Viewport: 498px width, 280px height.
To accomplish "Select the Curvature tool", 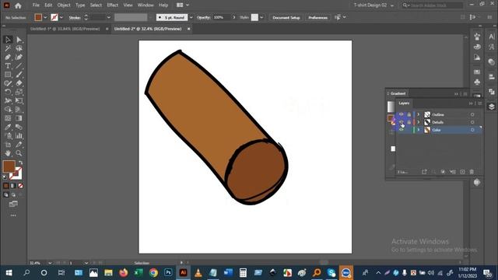I will [19, 57].
